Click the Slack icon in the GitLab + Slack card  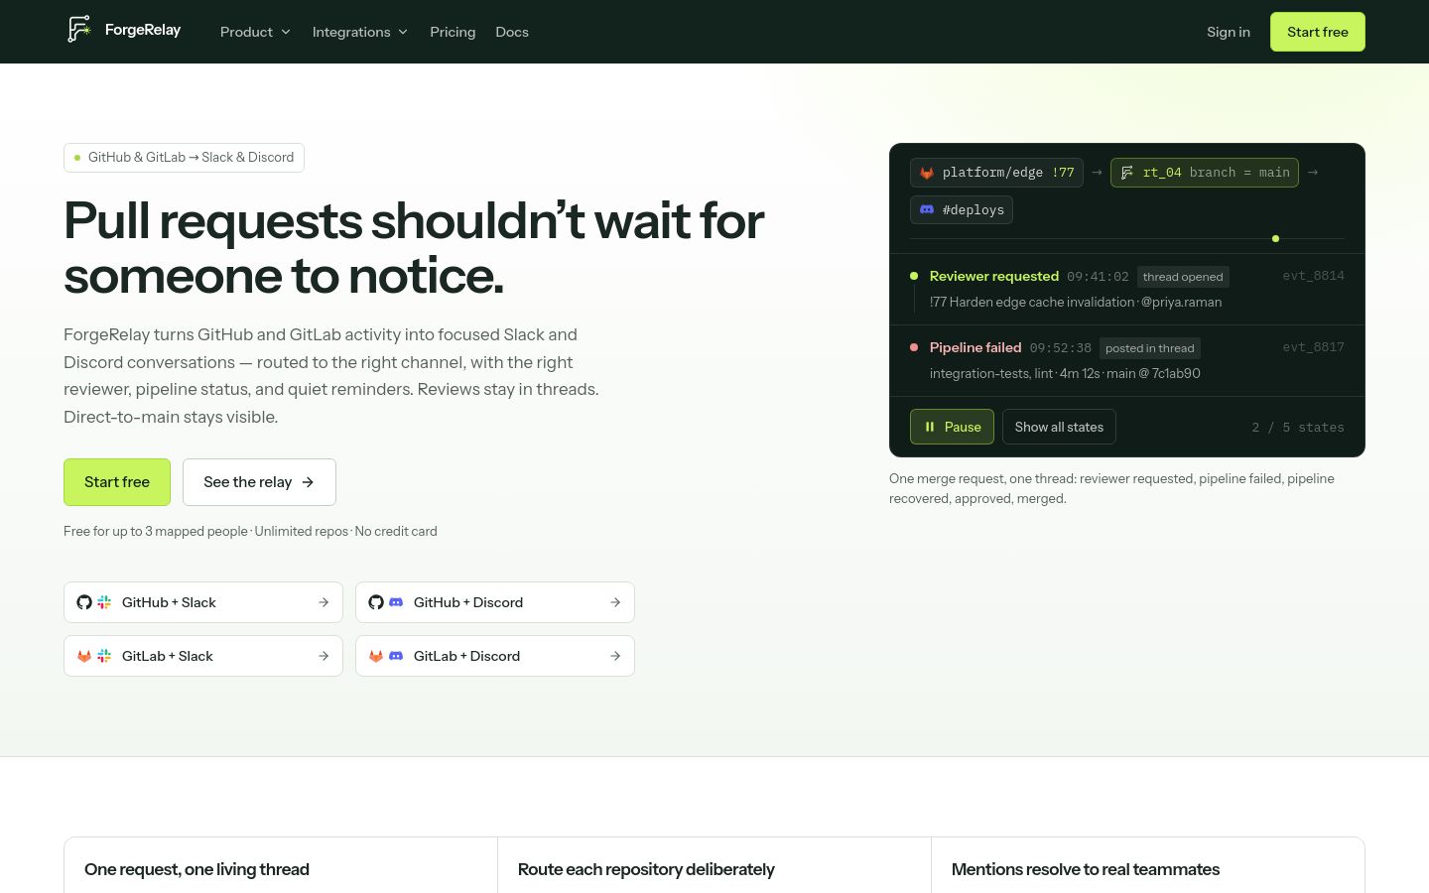pos(104,656)
